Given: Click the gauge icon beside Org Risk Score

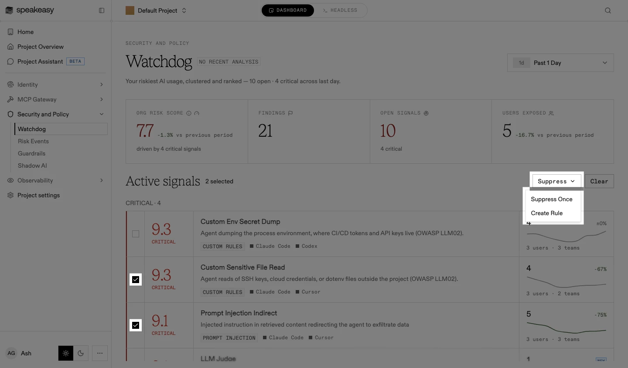Looking at the screenshot, I should click(x=197, y=113).
